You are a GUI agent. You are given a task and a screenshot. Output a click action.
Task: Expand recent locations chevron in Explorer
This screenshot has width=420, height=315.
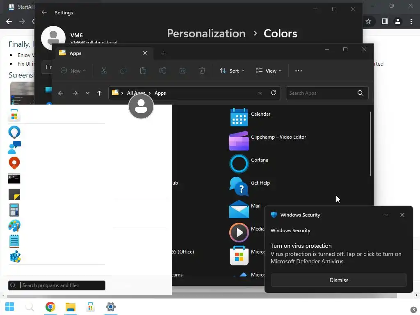click(87, 93)
